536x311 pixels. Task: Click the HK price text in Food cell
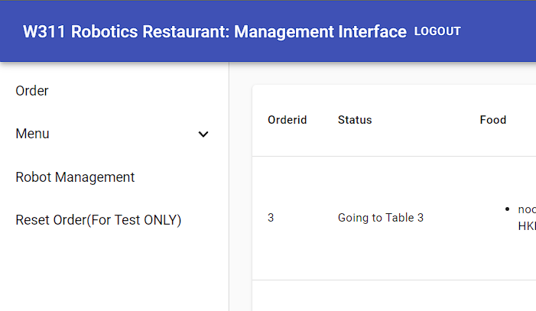click(526, 226)
